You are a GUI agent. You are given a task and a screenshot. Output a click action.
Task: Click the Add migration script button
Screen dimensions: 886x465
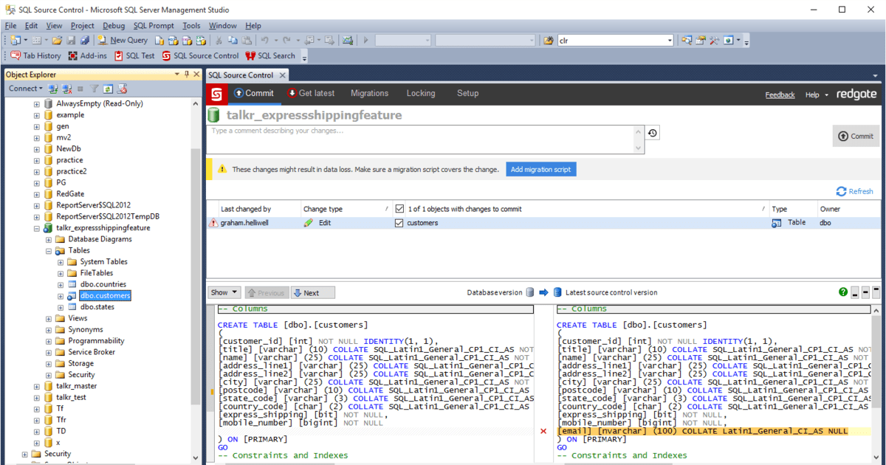click(540, 170)
